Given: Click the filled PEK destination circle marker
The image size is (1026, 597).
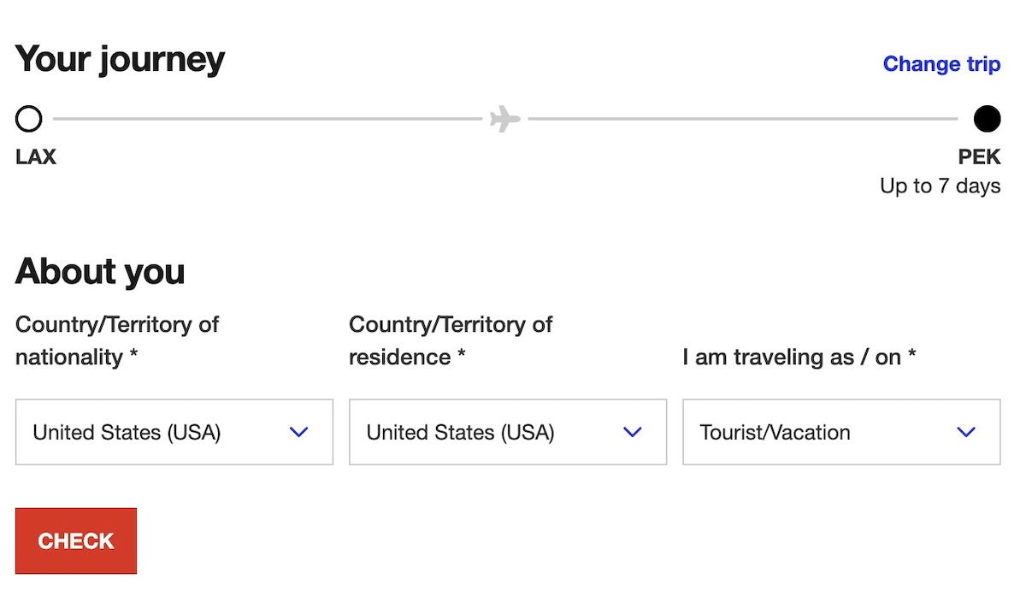Looking at the screenshot, I should pyautogui.click(x=987, y=119).
